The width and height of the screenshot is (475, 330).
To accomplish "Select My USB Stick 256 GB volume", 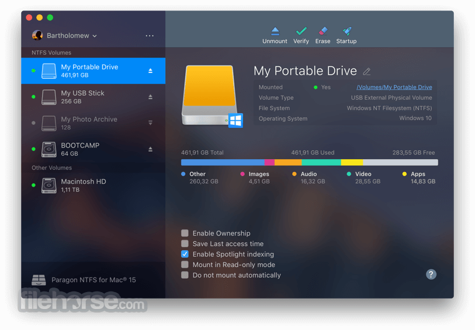I will click(93, 97).
